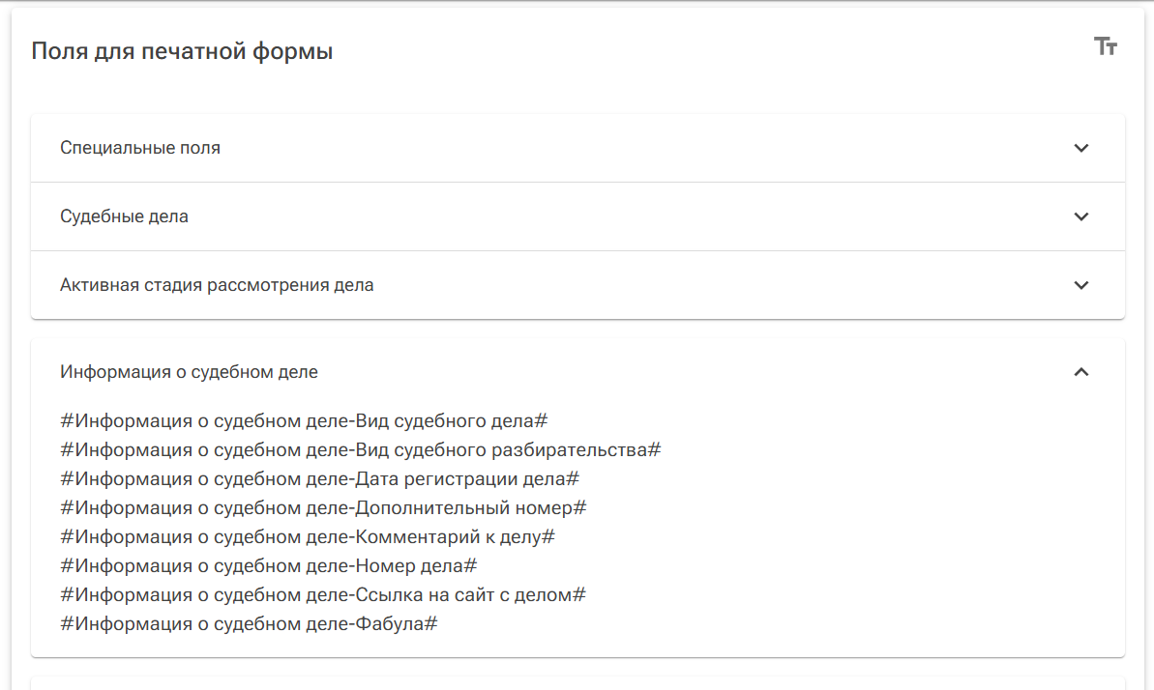Open Активная стадия рассмотрения дела chevron
This screenshot has height=690, width=1154.
tap(1081, 285)
